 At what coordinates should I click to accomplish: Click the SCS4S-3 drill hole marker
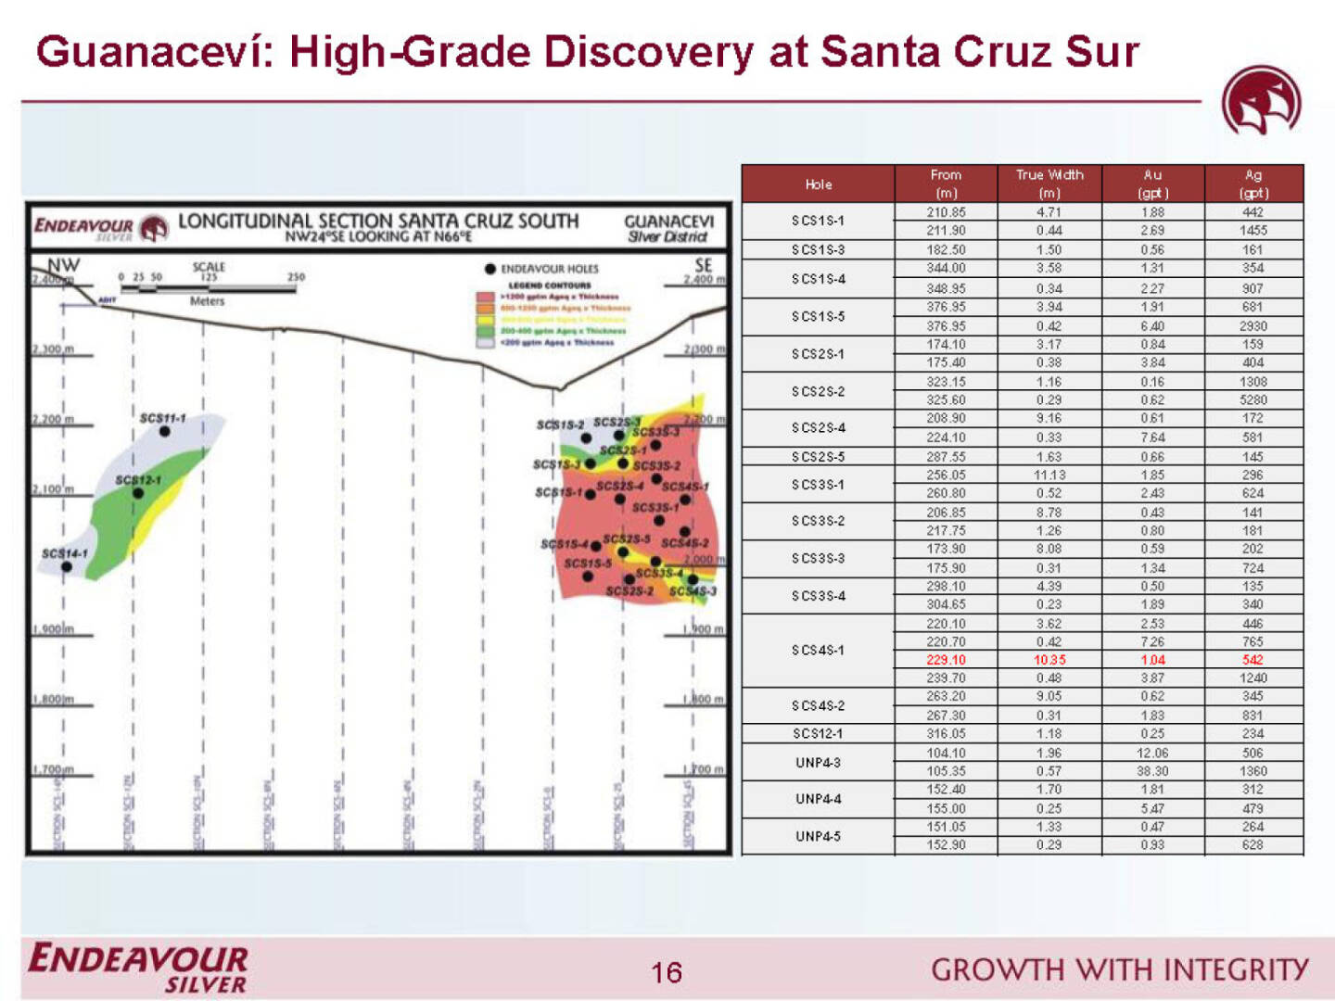[x=693, y=579]
